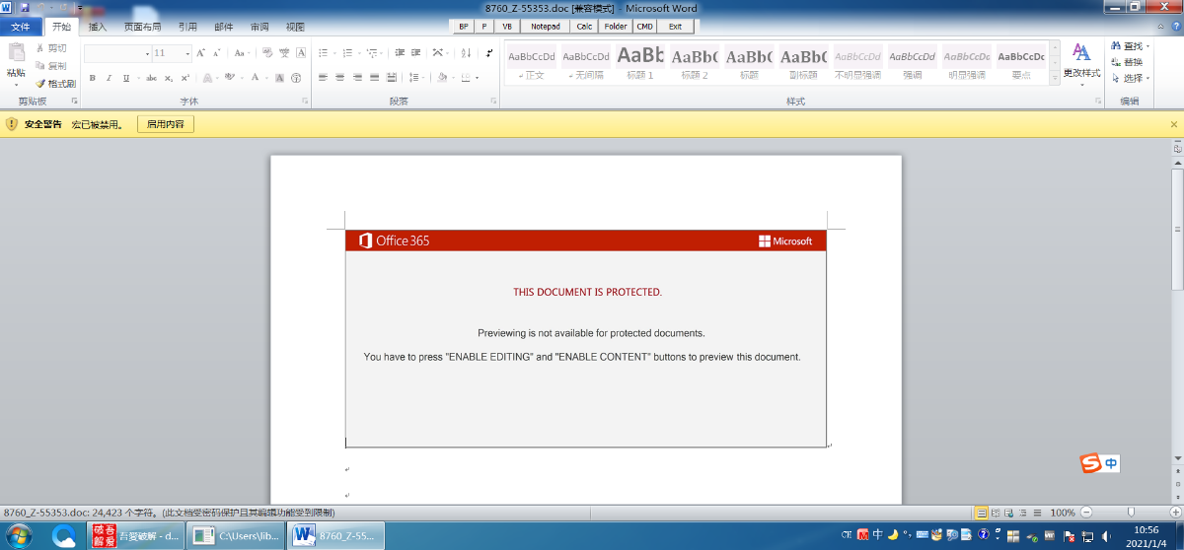
Task: Toggle Strikethrough (abc) formatting
Action: 151,77
